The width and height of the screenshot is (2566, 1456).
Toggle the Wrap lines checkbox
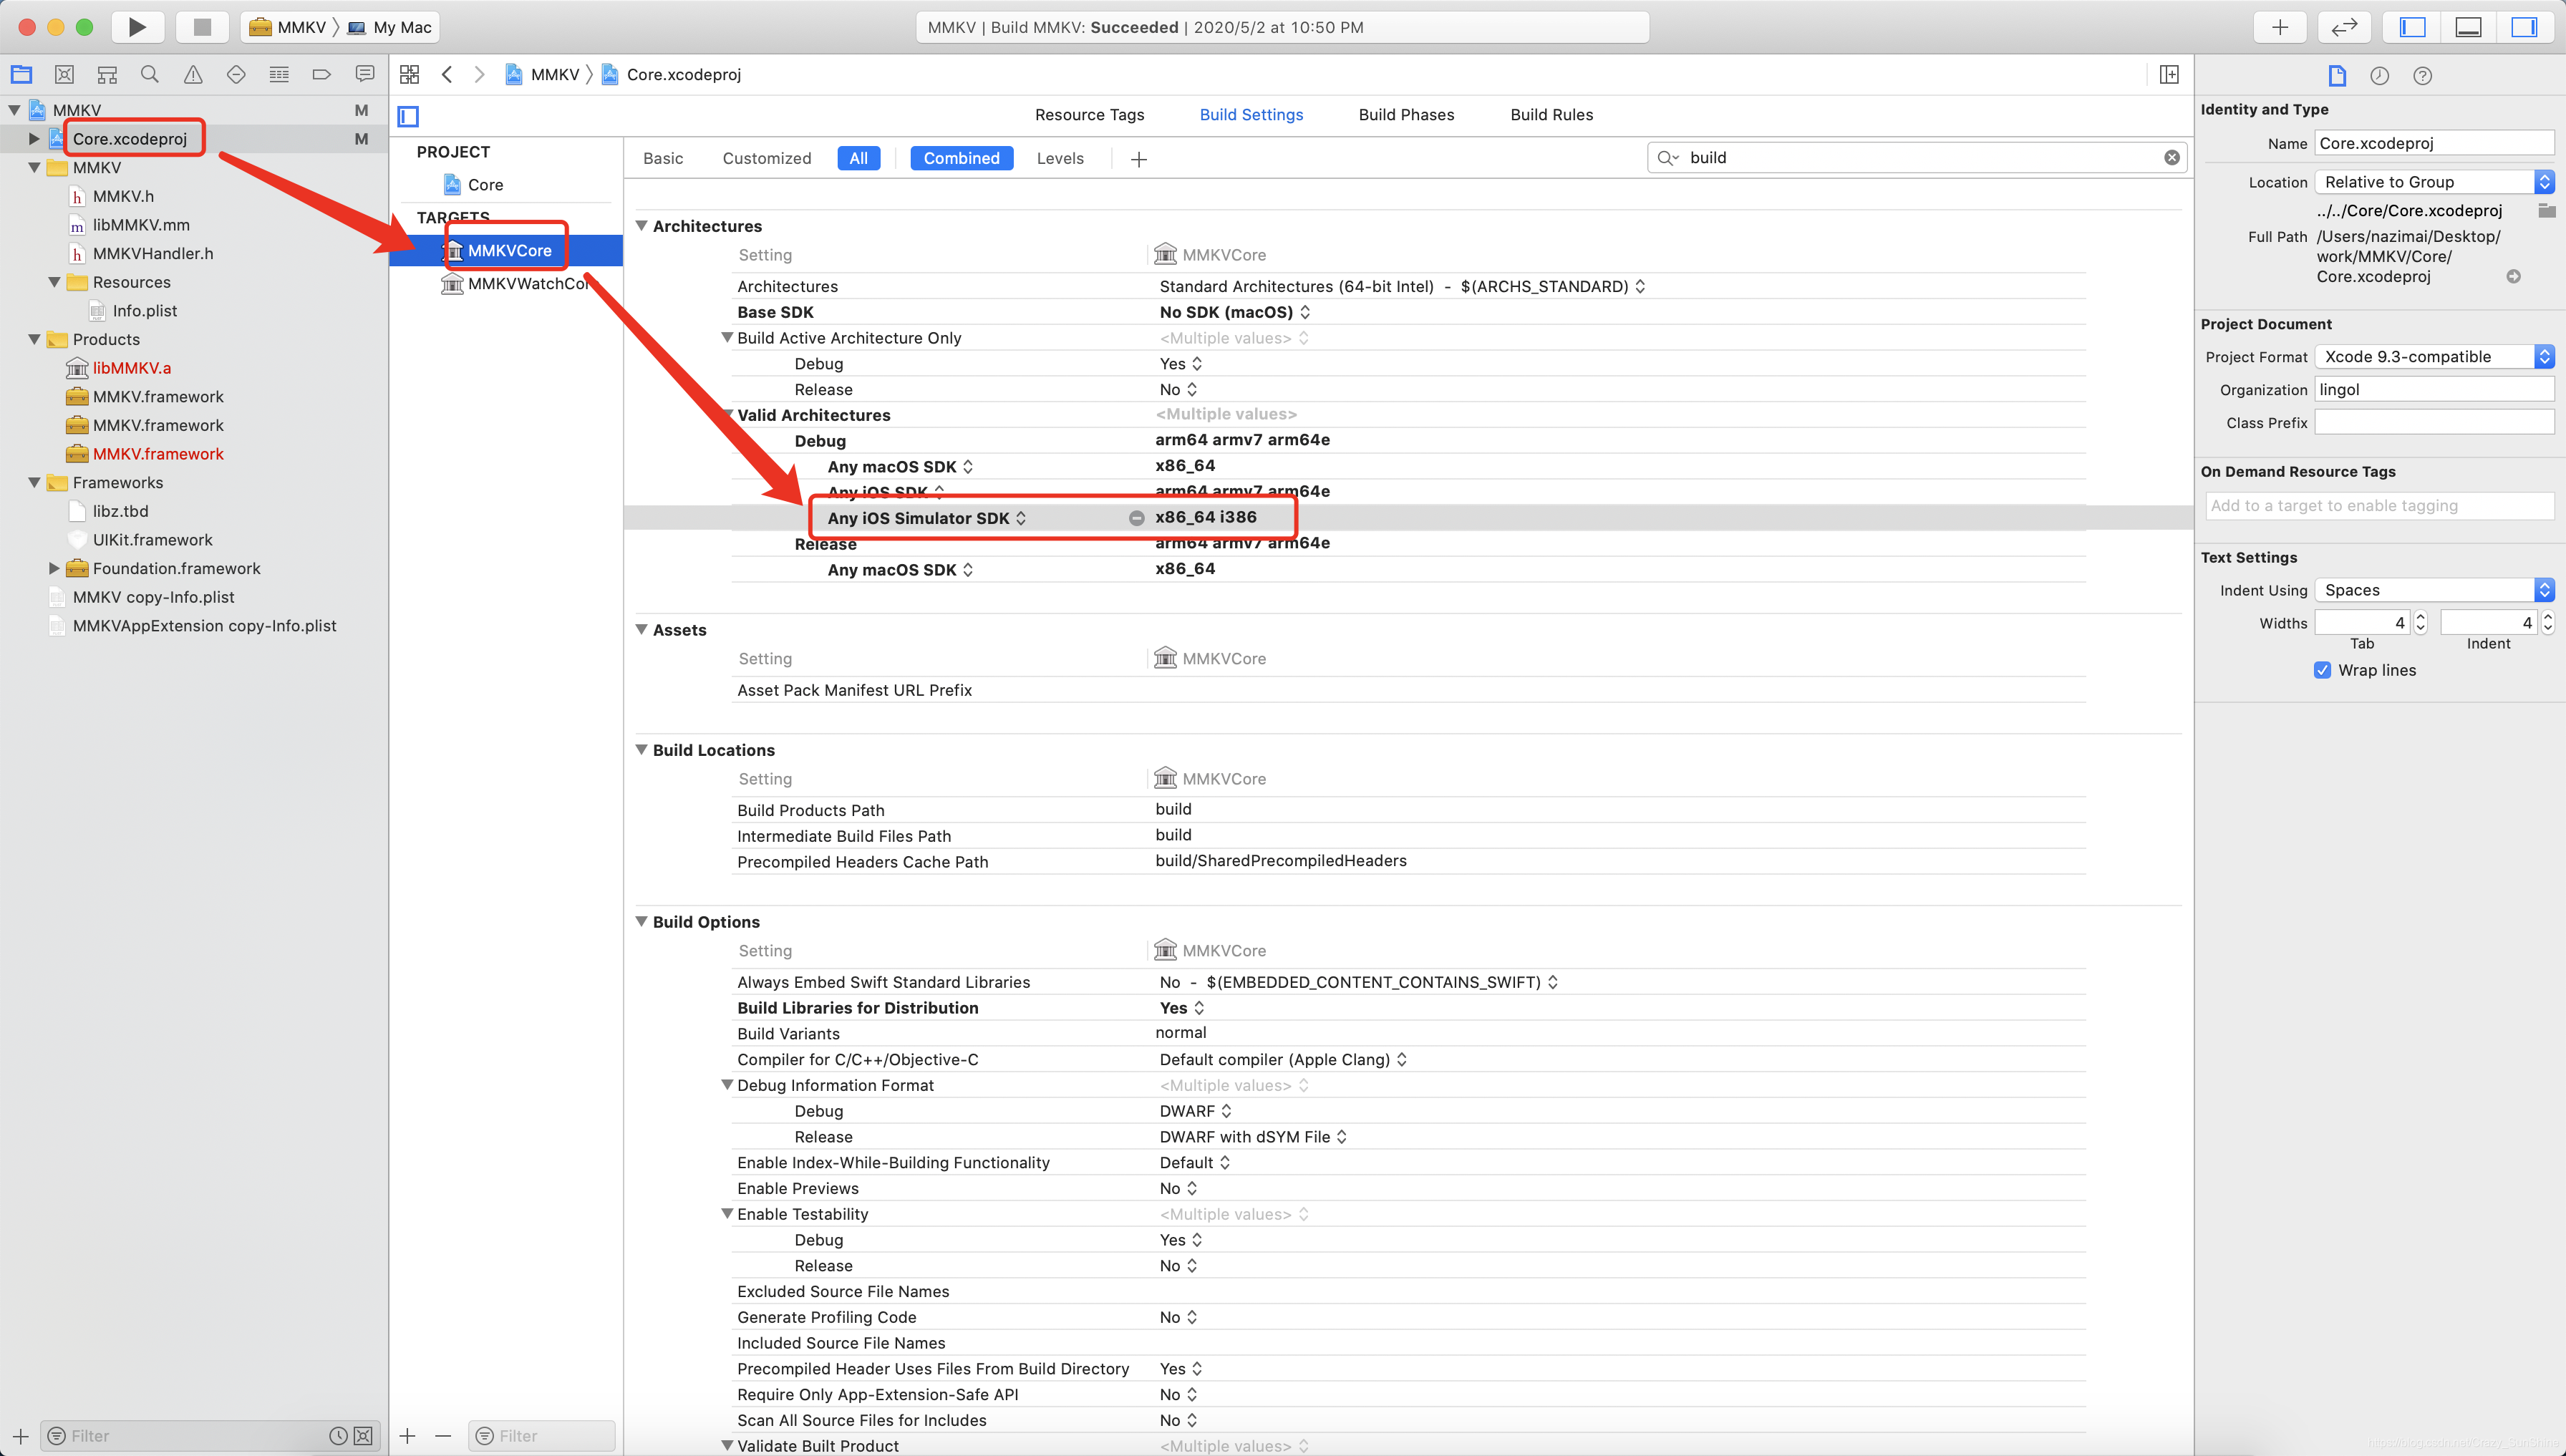(2322, 670)
